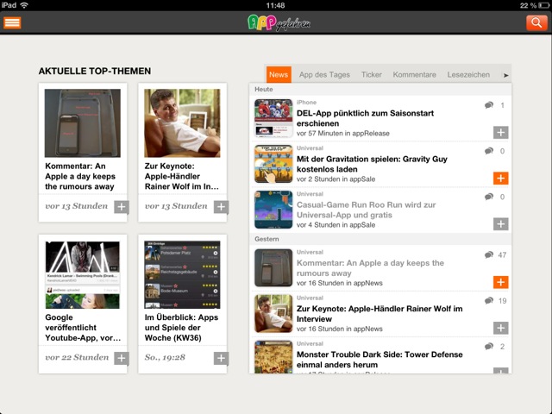This screenshot has height=414, width=552.
Task: Toggle orange bookmark on Kommentar news item
Action: pos(500,282)
